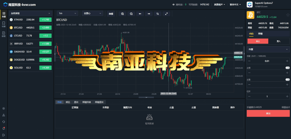
Task: Open the 全實心 candle style dropdown
Action: point(92,13)
